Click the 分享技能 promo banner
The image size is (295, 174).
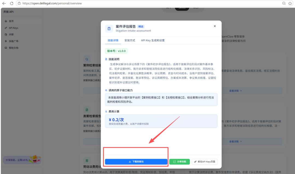click(22, 160)
